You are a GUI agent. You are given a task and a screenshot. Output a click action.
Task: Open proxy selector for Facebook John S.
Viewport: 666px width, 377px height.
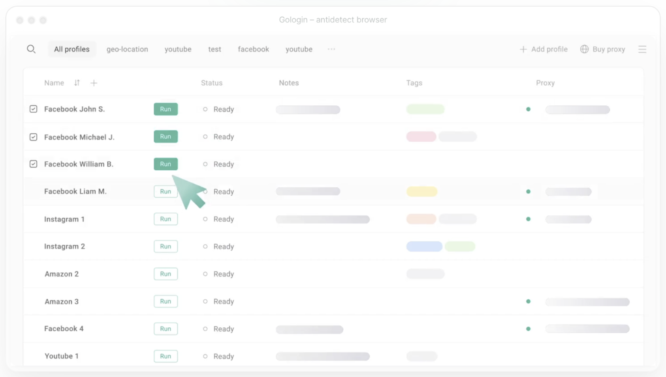click(x=577, y=110)
